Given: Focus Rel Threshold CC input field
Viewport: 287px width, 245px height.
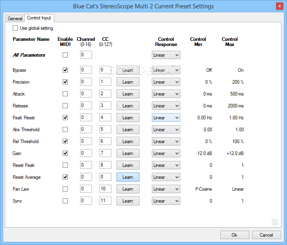Looking at the screenshot, I should pyautogui.click(x=105, y=141).
